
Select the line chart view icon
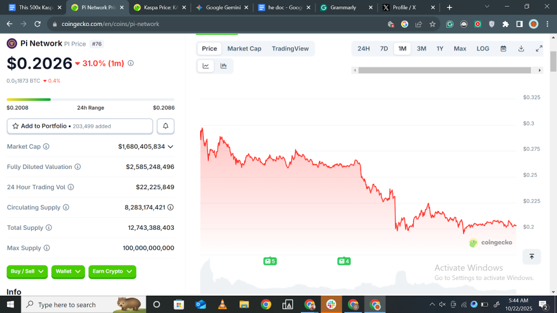pos(206,66)
